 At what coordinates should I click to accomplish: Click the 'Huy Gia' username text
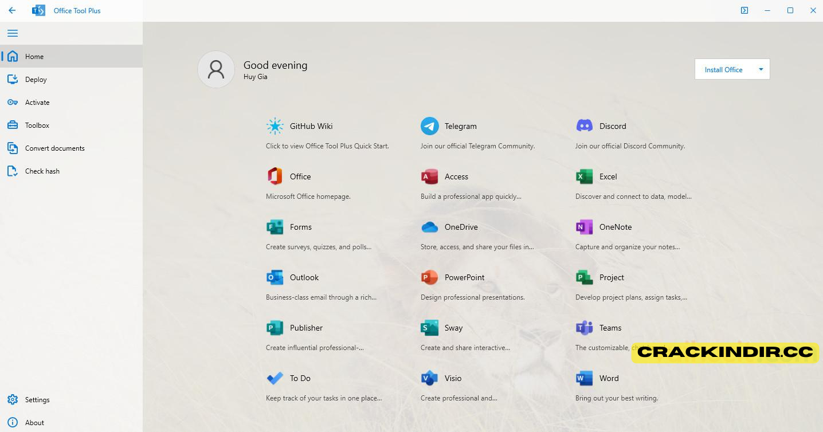click(x=256, y=77)
